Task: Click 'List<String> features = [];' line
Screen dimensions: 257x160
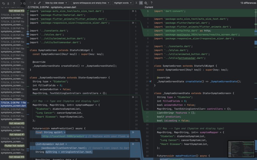Action: 176,113
